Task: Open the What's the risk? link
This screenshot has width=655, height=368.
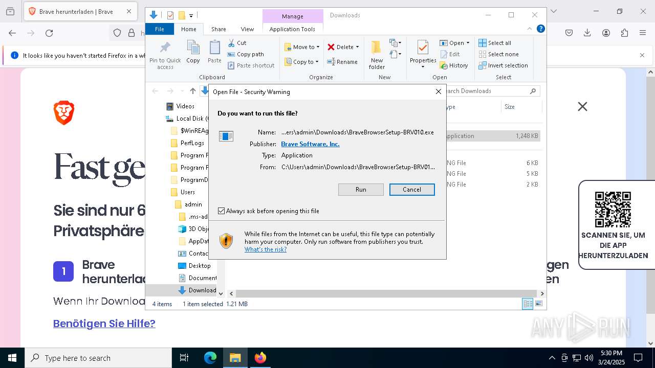Action: [265, 249]
